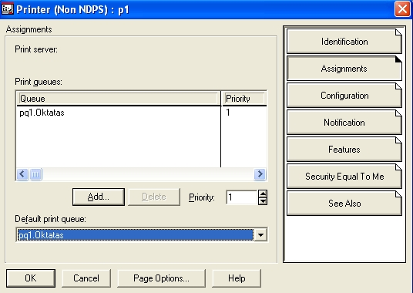Image resolution: width=413 pixels, height=293 pixels.
Task: Click the Add... print queue button
Action: point(99,197)
